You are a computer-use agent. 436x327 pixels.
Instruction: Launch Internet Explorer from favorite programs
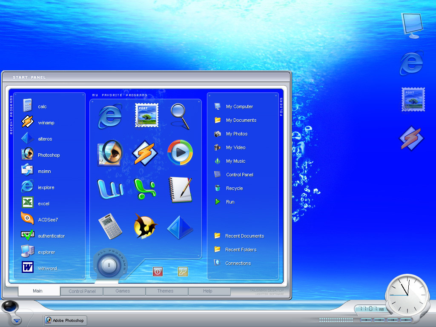(110, 116)
